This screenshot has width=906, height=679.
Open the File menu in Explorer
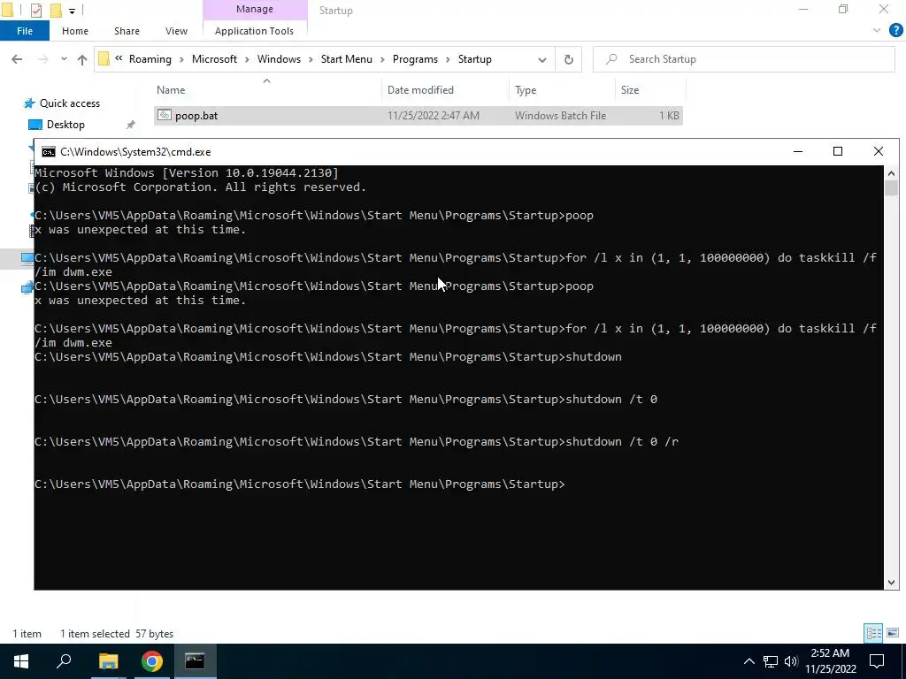[x=24, y=31]
